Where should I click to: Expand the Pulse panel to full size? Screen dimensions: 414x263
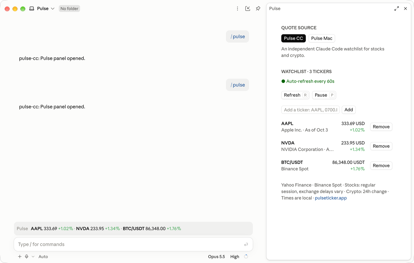397,8
